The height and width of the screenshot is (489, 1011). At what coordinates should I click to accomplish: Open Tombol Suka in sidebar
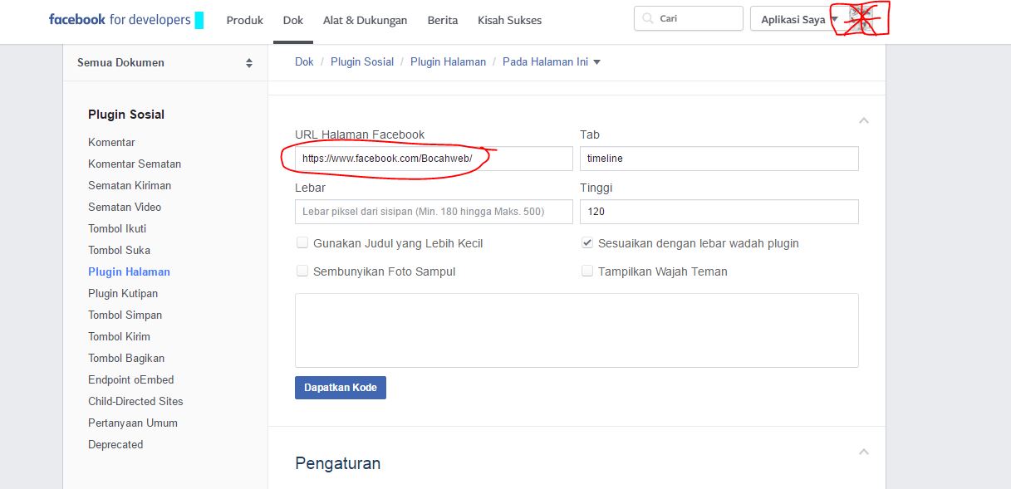pos(119,250)
